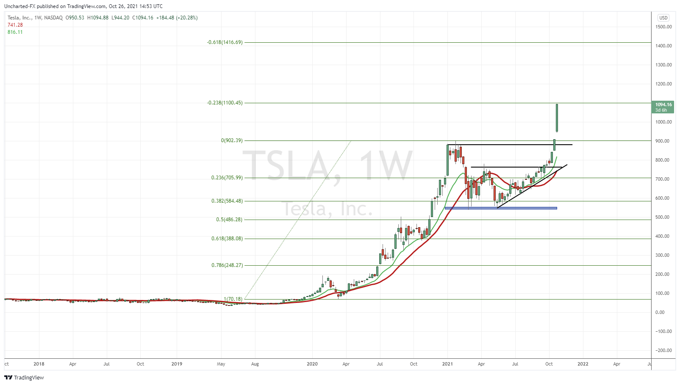Click the 1500.00 price axis label
Screen dimensions: 680x385
coord(663,27)
